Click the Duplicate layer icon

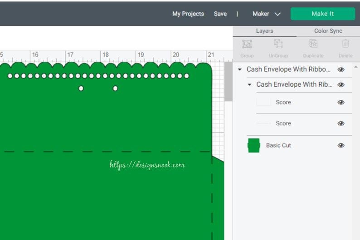(313, 44)
